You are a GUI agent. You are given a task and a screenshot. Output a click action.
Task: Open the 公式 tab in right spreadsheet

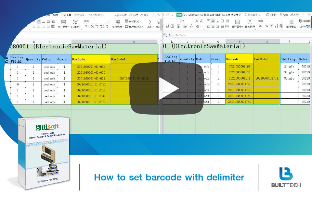201,15
